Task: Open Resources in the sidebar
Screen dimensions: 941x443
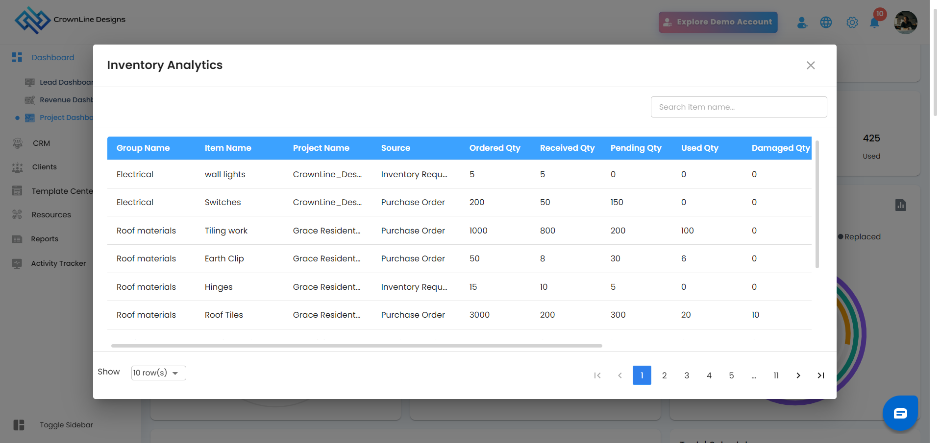Action: click(51, 215)
